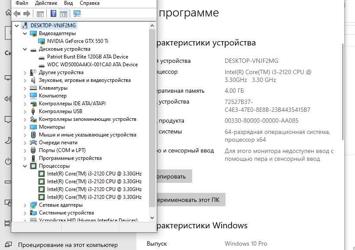This screenshot has width=355, height=250.
Task: Click the blue Help question mark icon
Action: (x=53, y=13)
